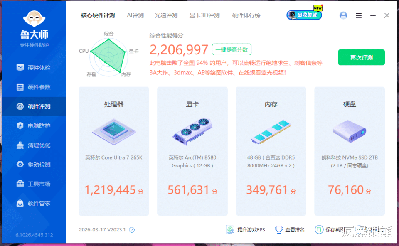
Task: Click the 6.1026.4545.312 build number
Action: coord(34,235)
